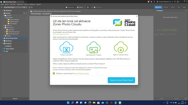Click the search magnifier in path box
The image size is (188, 105).
(x=24, y=7)
